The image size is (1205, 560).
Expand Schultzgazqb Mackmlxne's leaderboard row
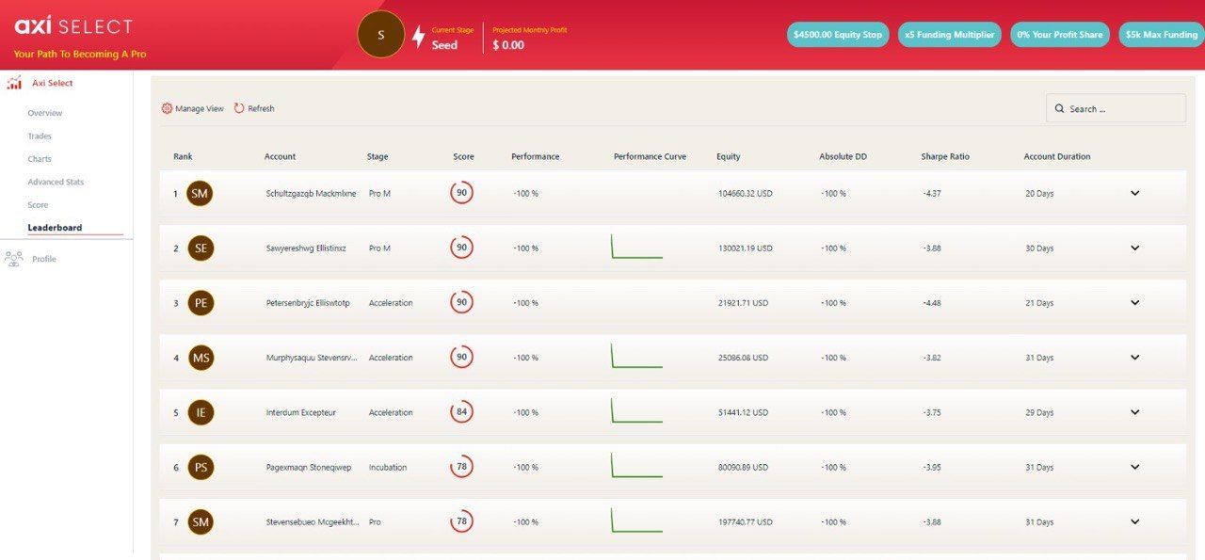tap(1134, 193)
